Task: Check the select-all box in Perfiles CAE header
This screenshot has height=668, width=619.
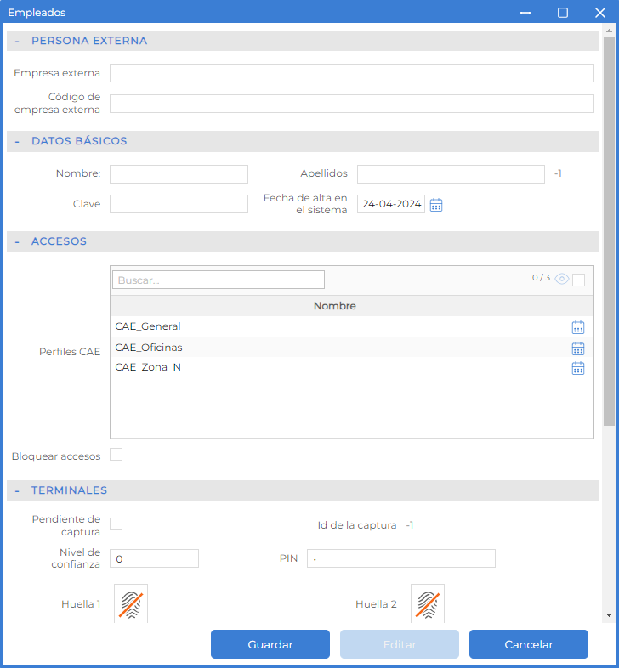Action: [578, 280]
